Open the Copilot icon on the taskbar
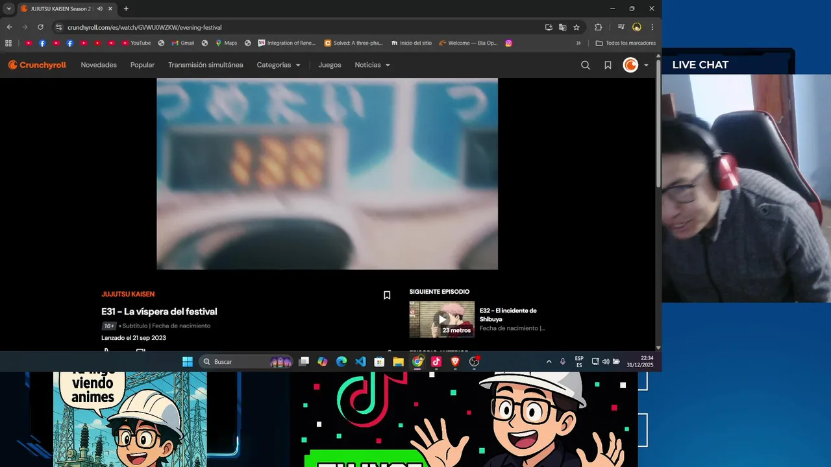The width and height of the screenshot is (831, 467). pos(323,361)
